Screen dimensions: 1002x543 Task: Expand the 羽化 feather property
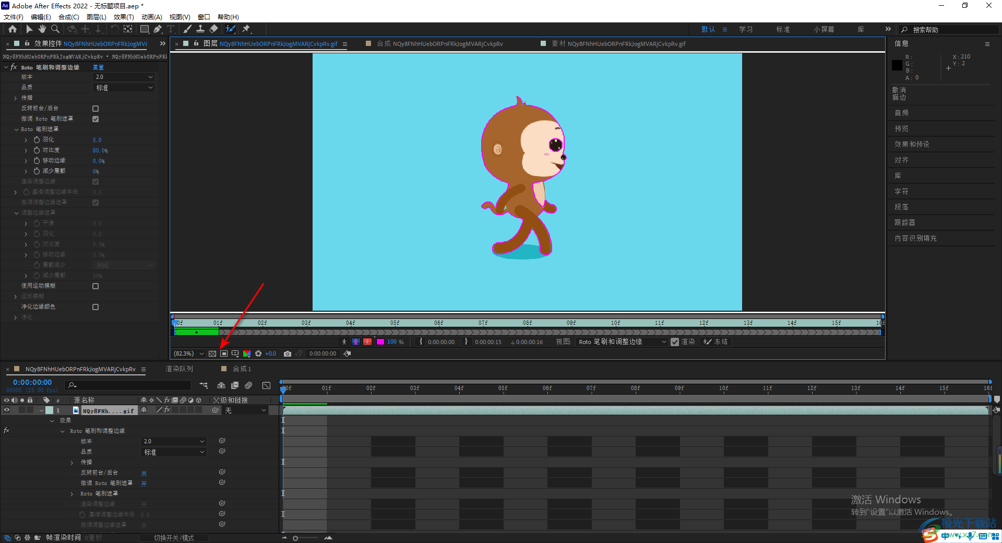tap(26, 140)
